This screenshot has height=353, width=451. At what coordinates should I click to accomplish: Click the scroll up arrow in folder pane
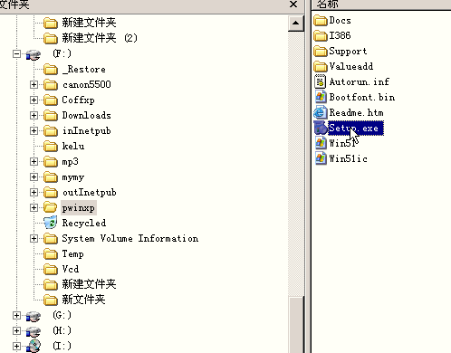tap(295, 24)
